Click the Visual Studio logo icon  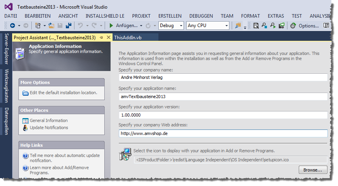click(x=9, y=7)
